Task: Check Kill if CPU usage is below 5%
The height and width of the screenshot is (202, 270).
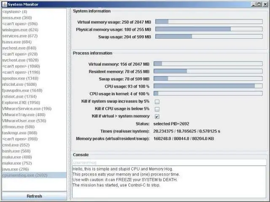Action: pos(157,109)
